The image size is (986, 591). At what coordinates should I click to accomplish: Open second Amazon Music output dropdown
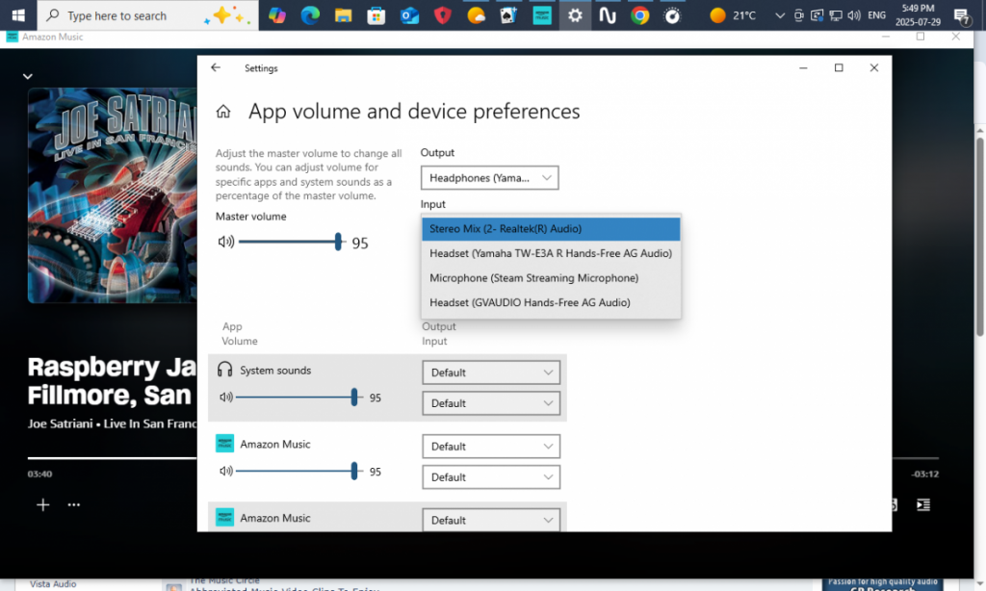pyautogui.click(x=491, y=520)
